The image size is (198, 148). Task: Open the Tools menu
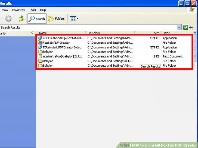click(x=32, y=10)
